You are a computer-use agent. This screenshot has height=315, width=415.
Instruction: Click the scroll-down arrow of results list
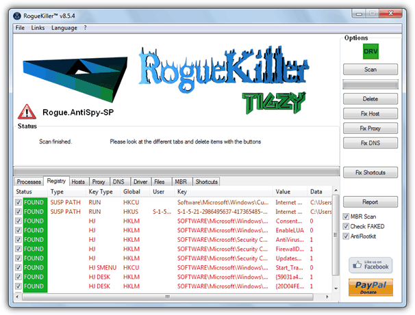tap(336, 288)
